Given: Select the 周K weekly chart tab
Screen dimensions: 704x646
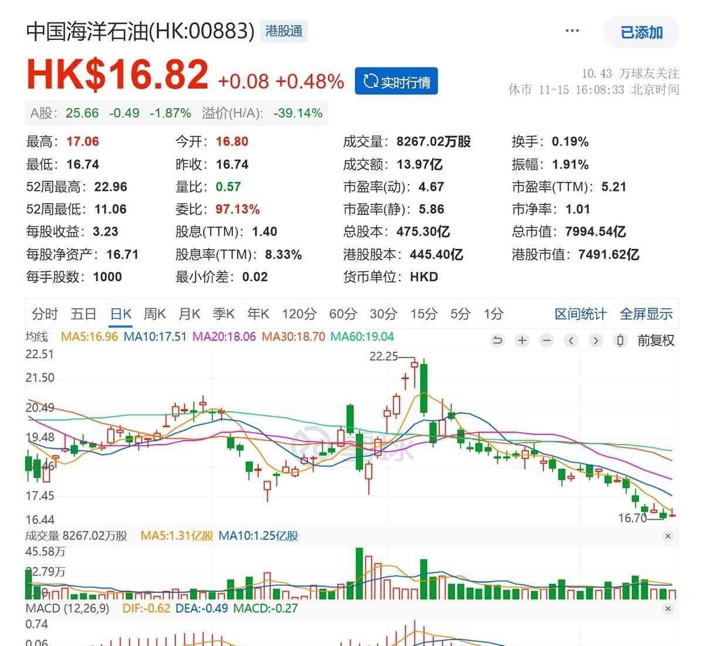Looking at the screenshot, I should coord(155,314).
